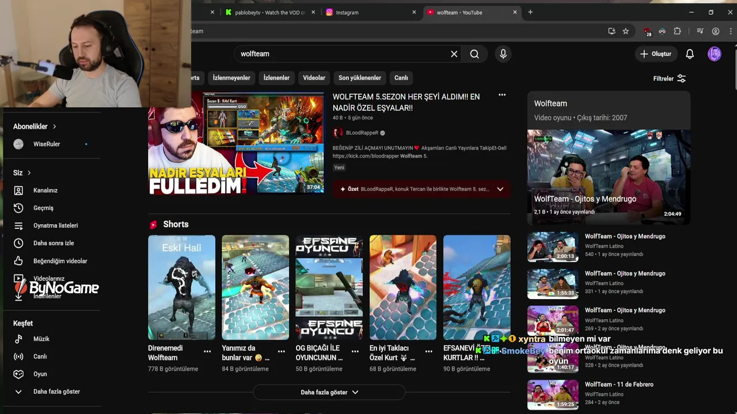This screenshot has height=414, width=737.
Task: Close the Instagram browser tab
Action: point(413,12)
